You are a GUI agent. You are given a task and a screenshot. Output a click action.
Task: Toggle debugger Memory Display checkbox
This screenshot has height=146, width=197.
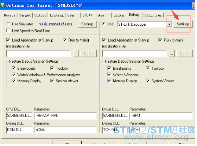coord(109,81)
